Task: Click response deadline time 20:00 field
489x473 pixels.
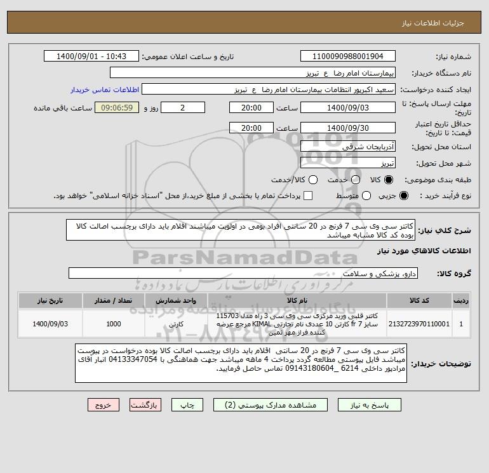Action: click(251, 107)
